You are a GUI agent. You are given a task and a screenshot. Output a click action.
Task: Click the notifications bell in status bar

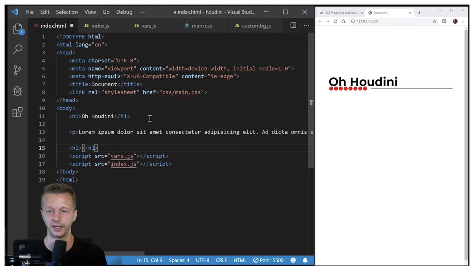click(x=305, y=260)
